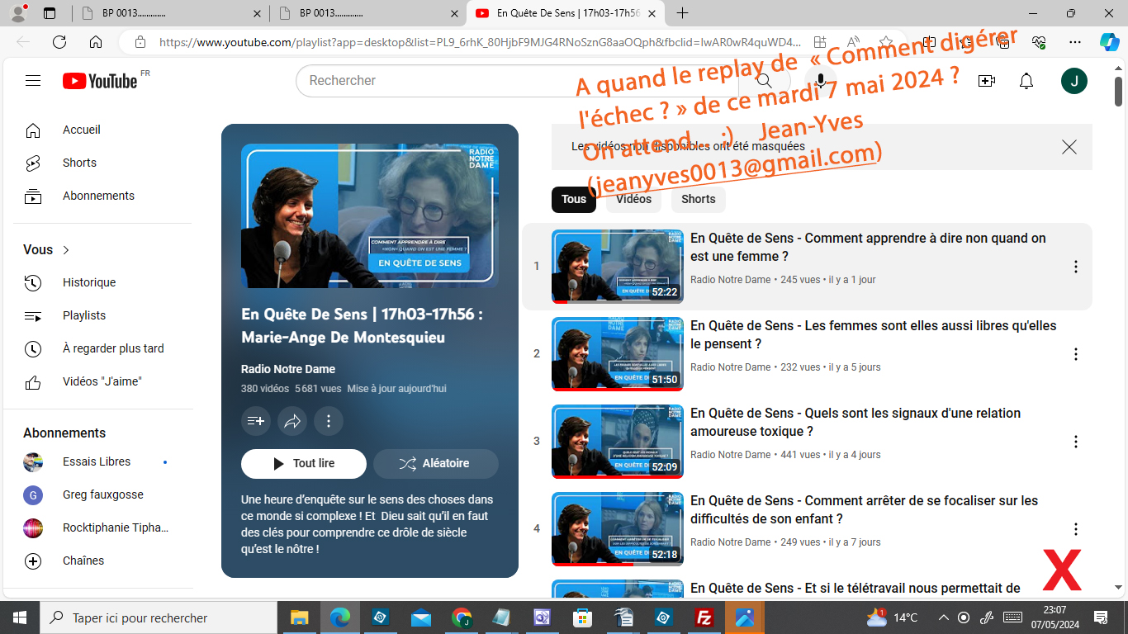Select the En Quête De Sens browser tab

coord(566,13)
